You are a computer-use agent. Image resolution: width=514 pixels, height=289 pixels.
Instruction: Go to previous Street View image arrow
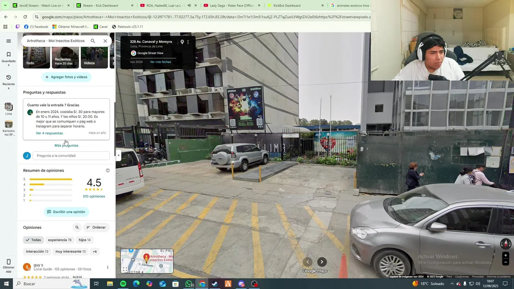308,262
